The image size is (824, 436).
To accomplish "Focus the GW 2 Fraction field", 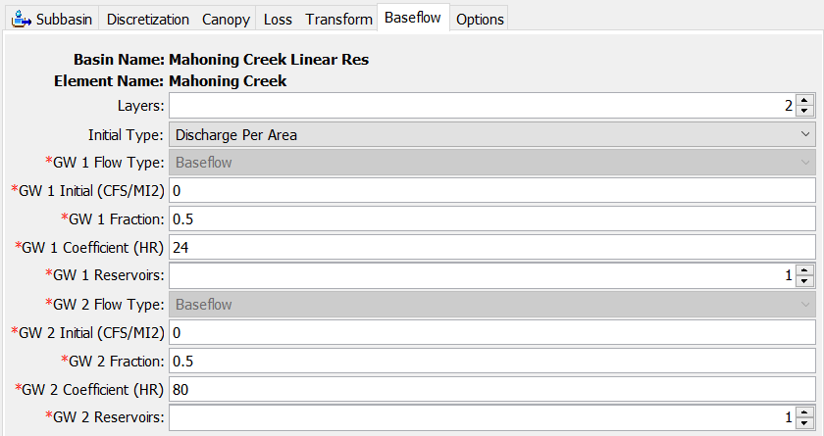I will coord(491,361).
